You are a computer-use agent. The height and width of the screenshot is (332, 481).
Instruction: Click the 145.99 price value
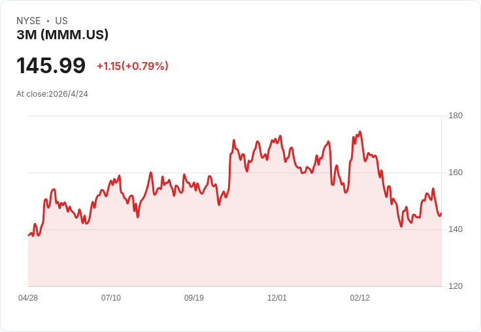coord(51,65)
